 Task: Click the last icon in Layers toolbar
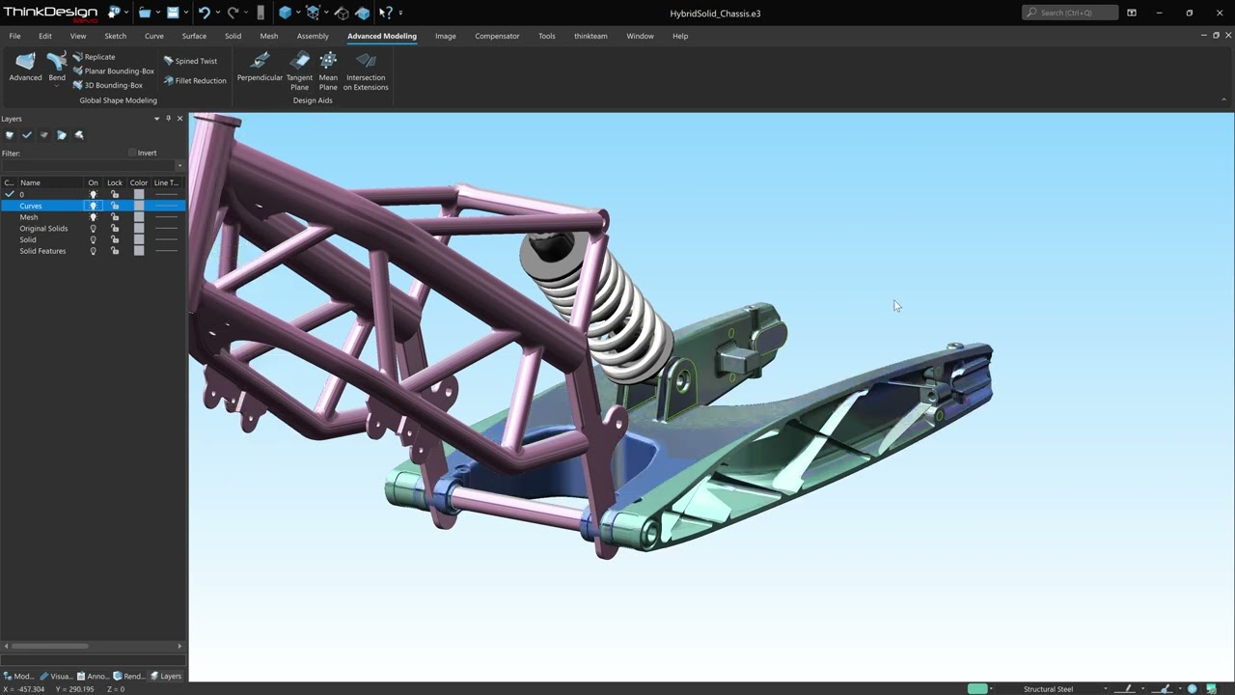click(79, 135)
